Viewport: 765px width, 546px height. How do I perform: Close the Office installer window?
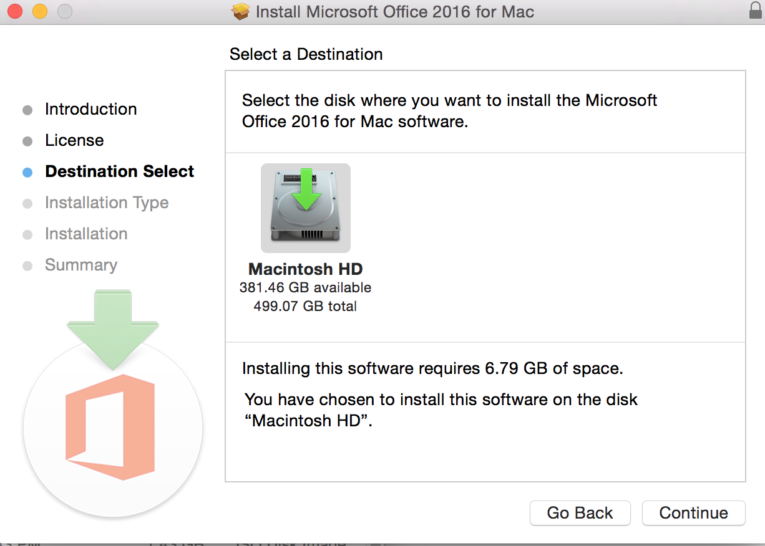point(14,11)
